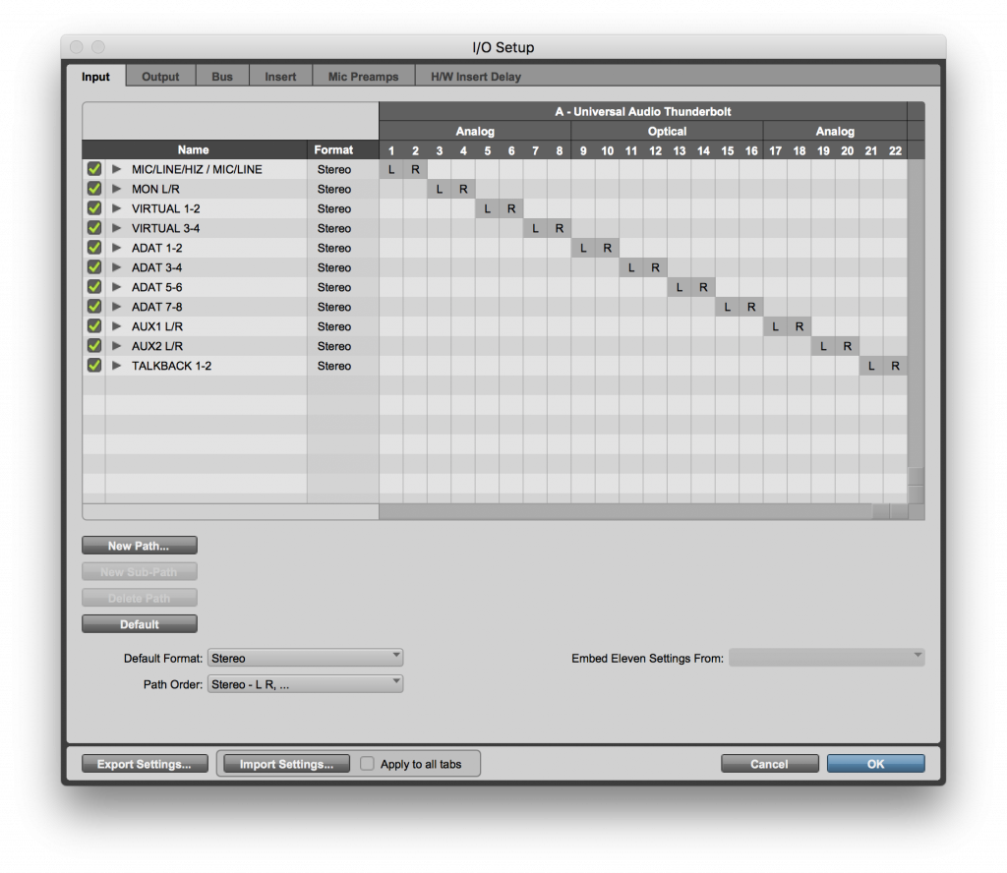The image size is (1007, 873).
Task: Open the Bus tab
Action: pos(221,75)
